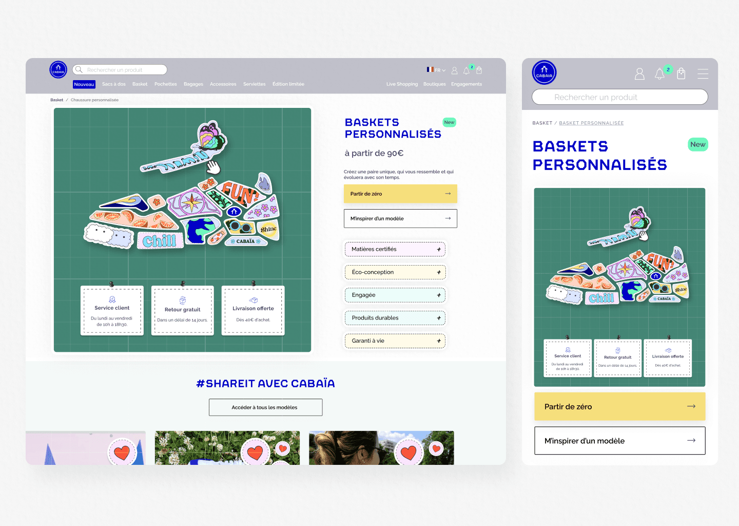Open the Pochettes menu item
Image resolution: width=739 pixels, height=526 pixels.
tap(166, 84)
